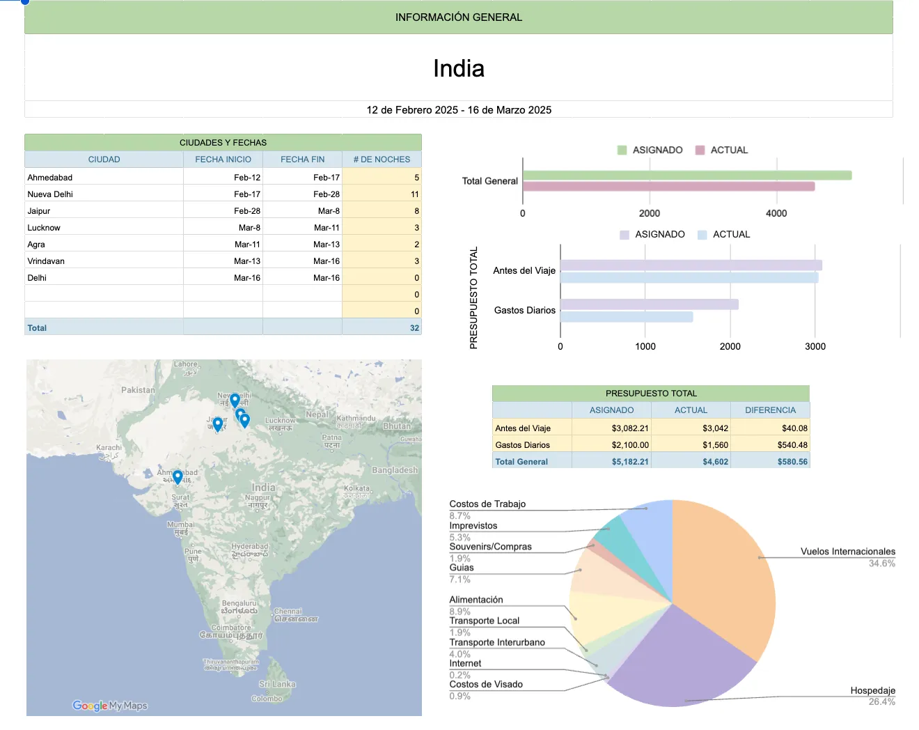Click the lavender ASIGNADO legend swatch

pos(625,235)
